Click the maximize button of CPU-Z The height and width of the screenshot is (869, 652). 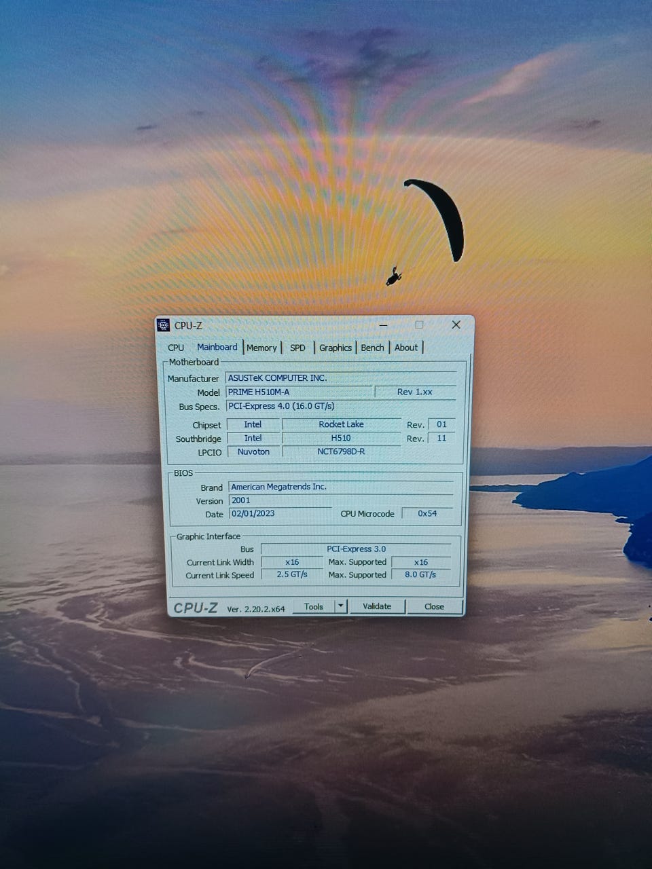coord(419,325)
